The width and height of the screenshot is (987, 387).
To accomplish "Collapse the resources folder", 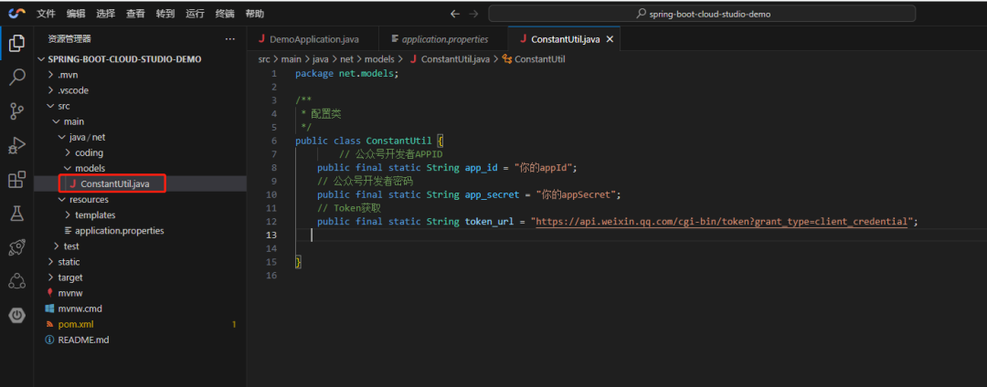I will pyautogui.click(x=140, y=199).
